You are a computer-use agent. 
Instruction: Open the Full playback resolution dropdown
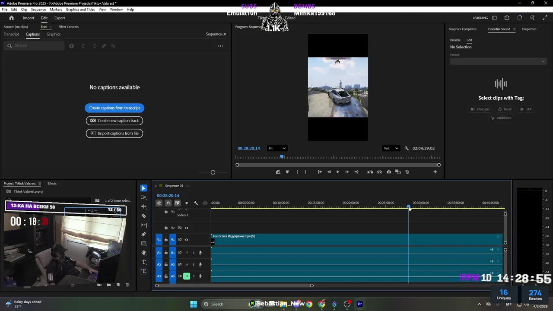391,148
